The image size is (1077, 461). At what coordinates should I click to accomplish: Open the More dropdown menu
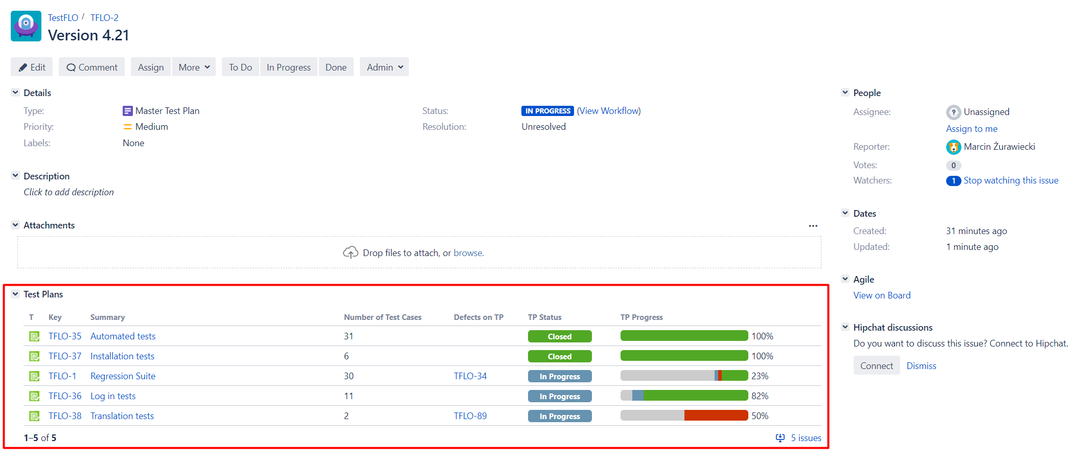point(194,66)
